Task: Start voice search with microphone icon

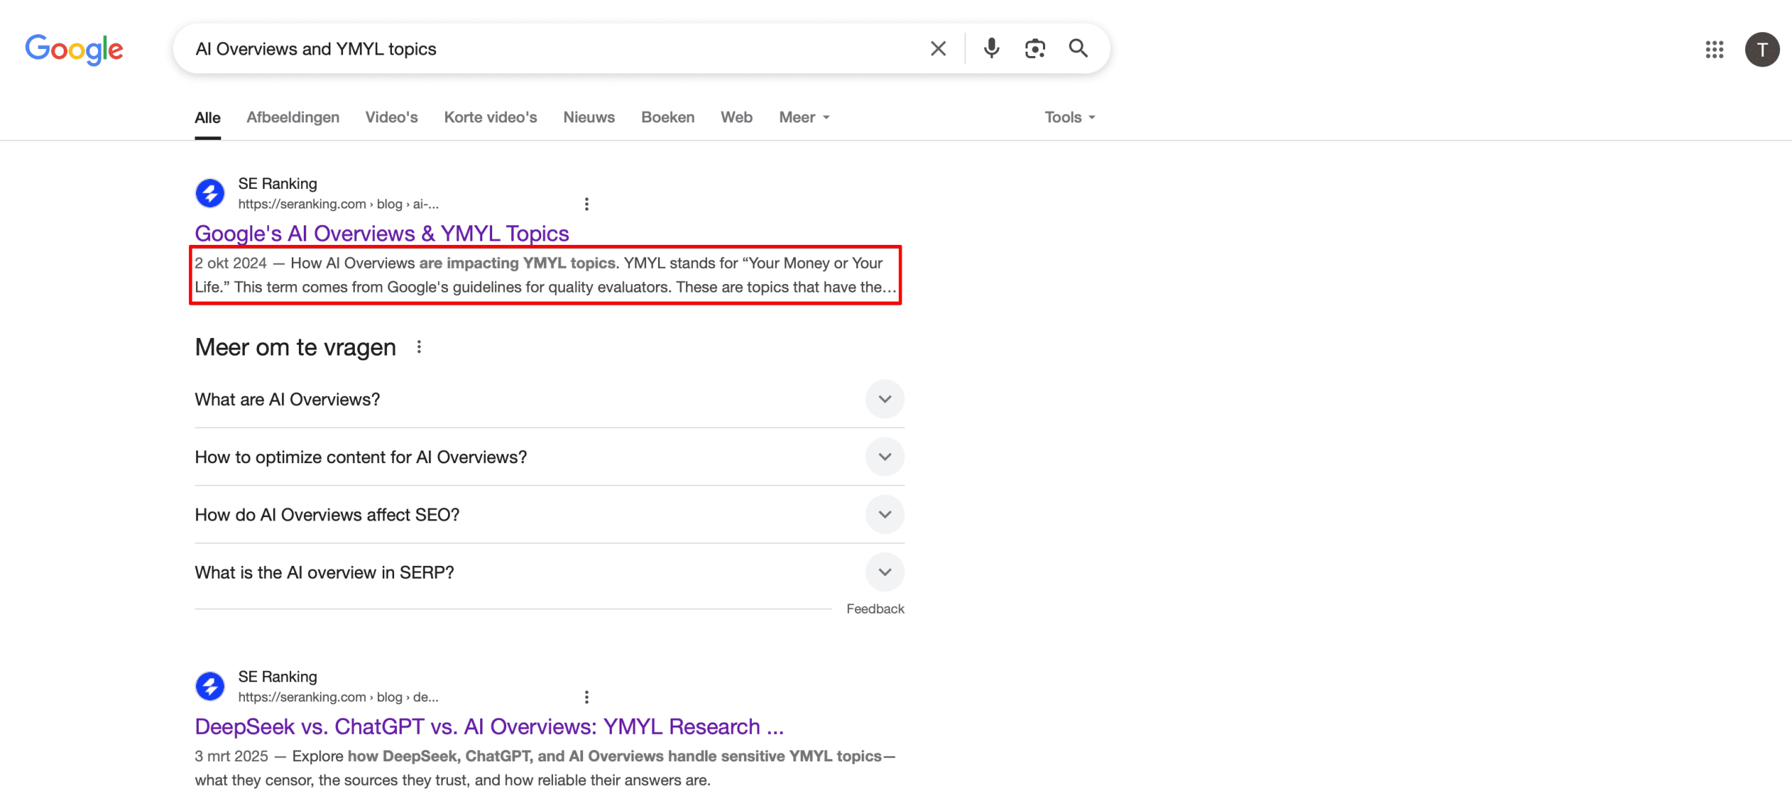Action: point(991,48)
